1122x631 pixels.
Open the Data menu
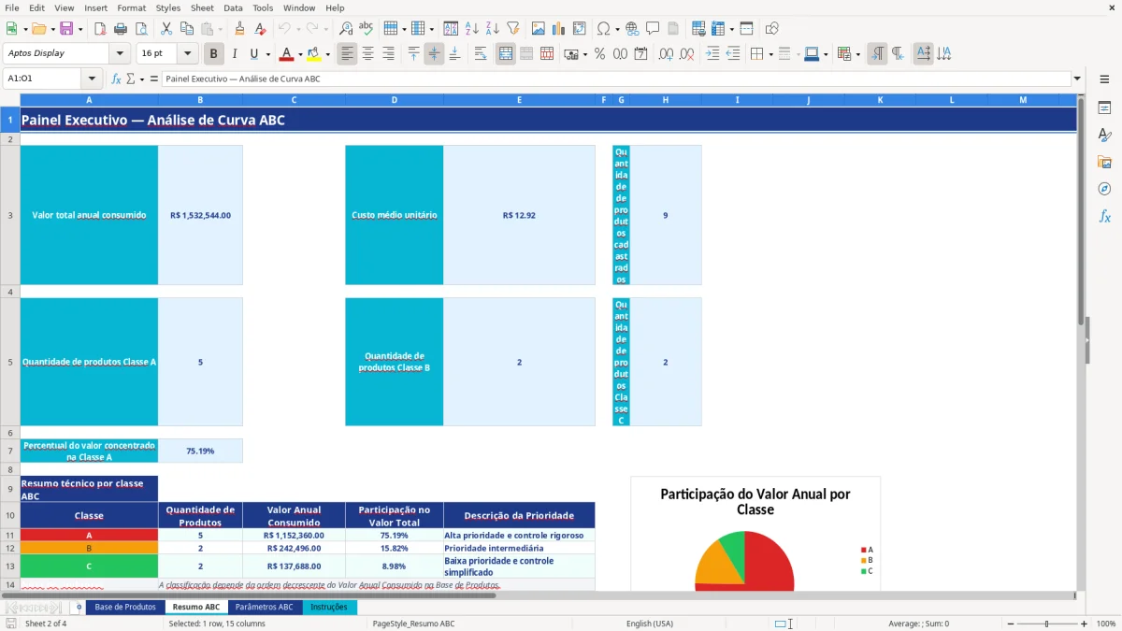[233, 7]
